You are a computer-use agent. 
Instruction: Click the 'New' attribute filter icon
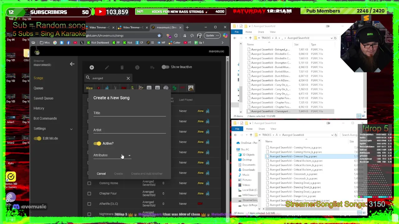point(89,88)
